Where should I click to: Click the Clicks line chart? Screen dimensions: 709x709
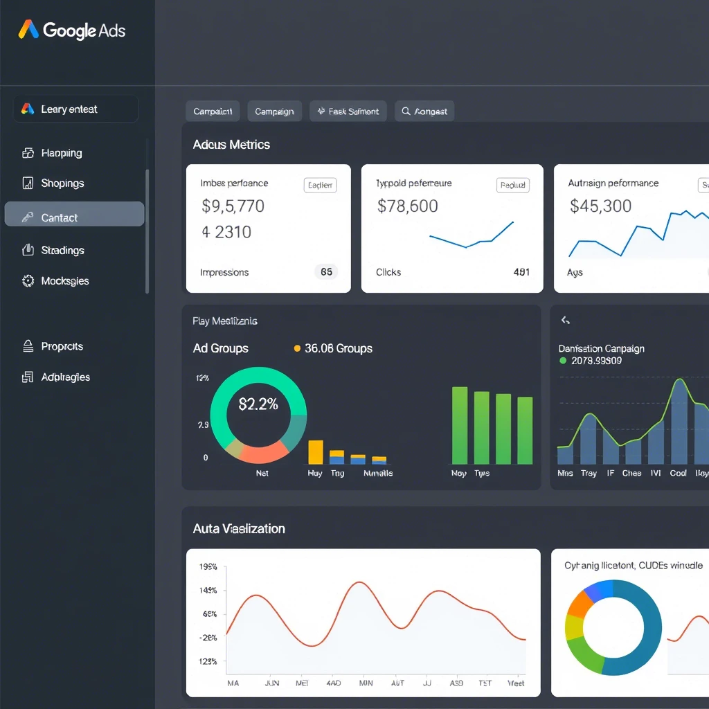[472, 235]
